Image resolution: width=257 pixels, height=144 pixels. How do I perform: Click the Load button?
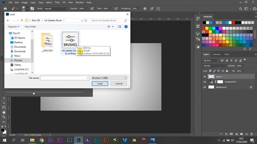(x=100, y=84)
